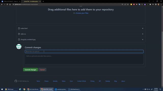Open the About footer link
This screenshot has height=91, width=163.
tap(123, 81)
